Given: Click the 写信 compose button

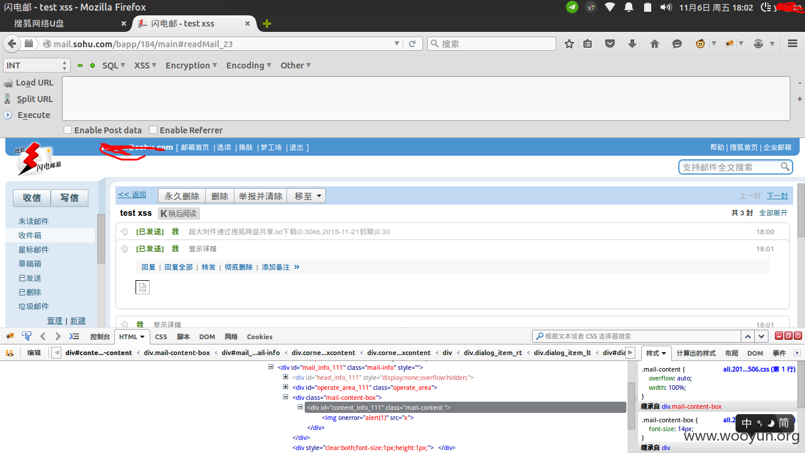Looking at the screenshot, I should [70, 198].
